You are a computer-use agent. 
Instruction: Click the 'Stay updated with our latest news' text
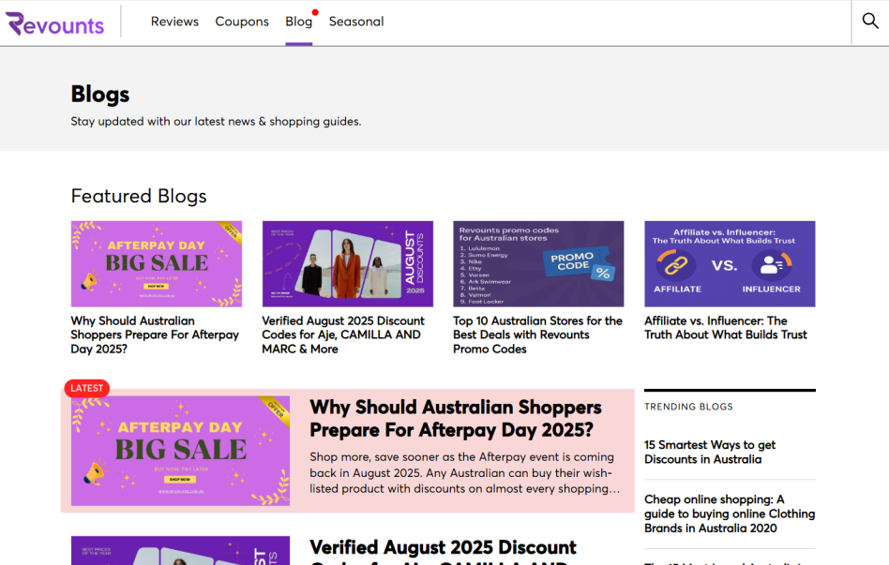click(216, 121)
